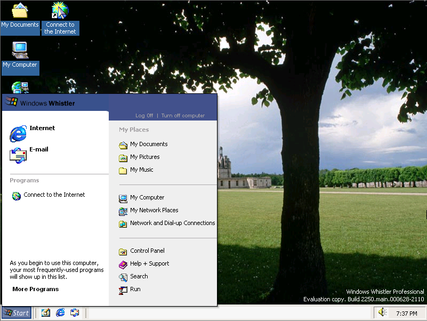Click the Control Panel icon
This screenshot has width=427, height=321.
(x=123, y=252)
